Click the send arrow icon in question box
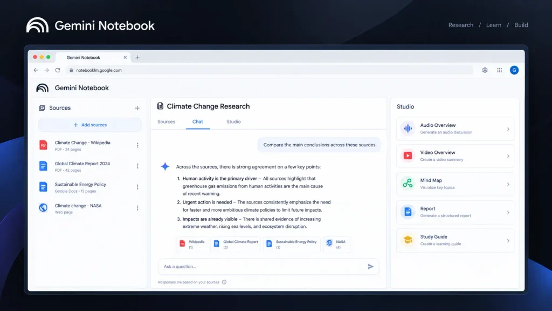Viewport: 552px width, 311px height. click(x=370, y=267)
